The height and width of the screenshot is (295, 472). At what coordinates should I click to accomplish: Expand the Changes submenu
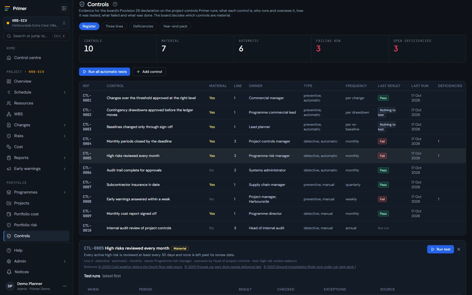point(65,125)
